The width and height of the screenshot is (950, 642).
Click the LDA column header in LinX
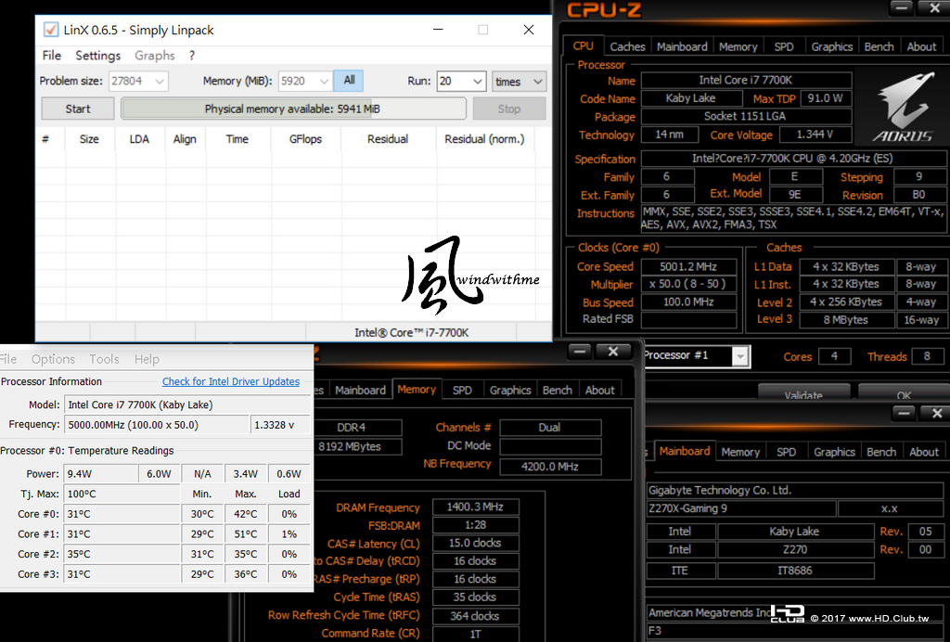tap(139, 138)
